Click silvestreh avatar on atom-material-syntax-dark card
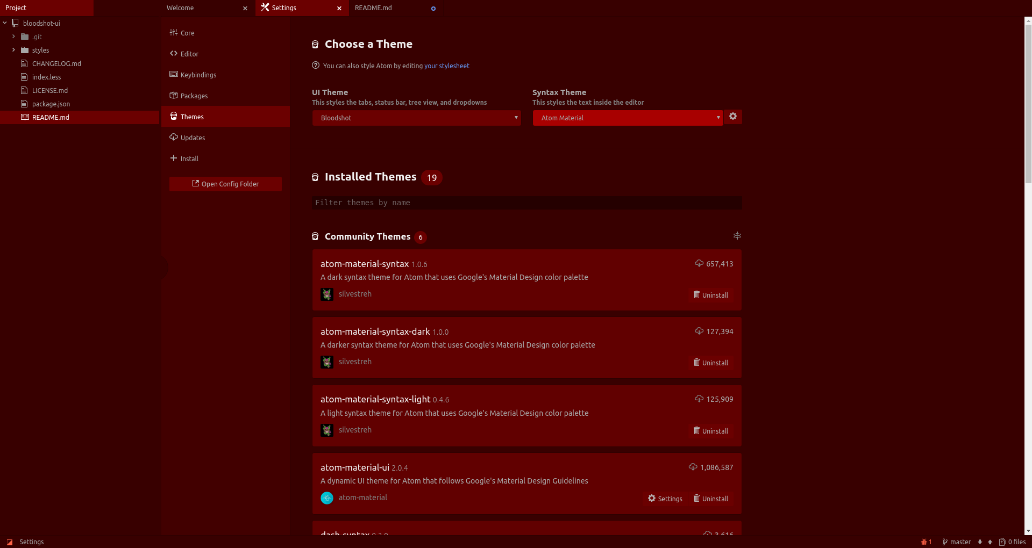Viewport: 1032px width, 548px height. click(327, 362)
